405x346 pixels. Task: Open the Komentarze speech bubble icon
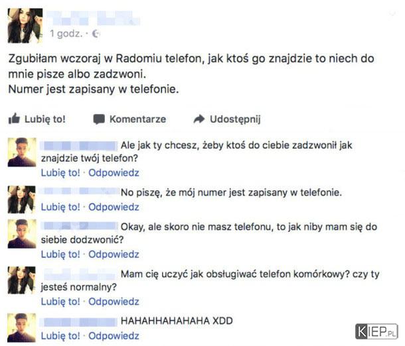(99, 119)
